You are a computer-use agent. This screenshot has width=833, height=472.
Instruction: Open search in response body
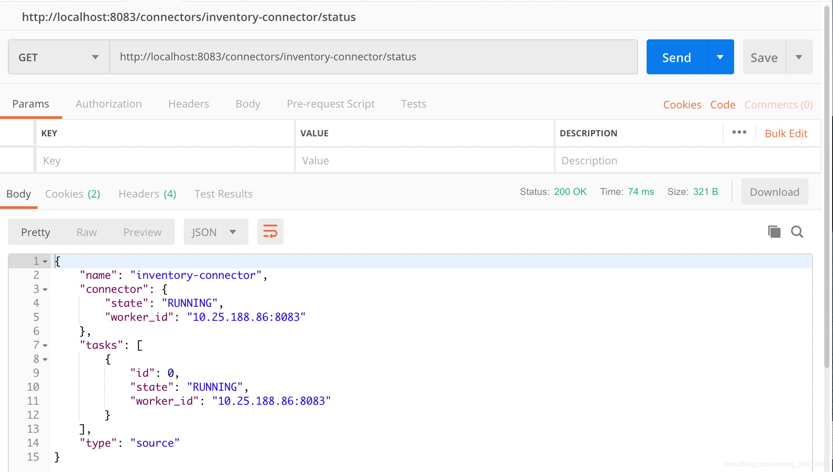797,232
